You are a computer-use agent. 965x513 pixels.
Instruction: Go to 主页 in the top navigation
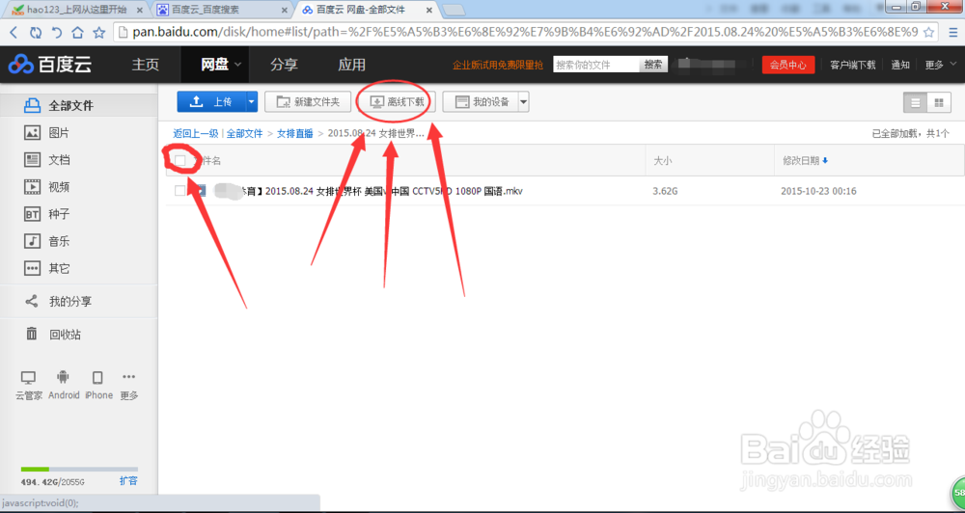tap(146, 65)
